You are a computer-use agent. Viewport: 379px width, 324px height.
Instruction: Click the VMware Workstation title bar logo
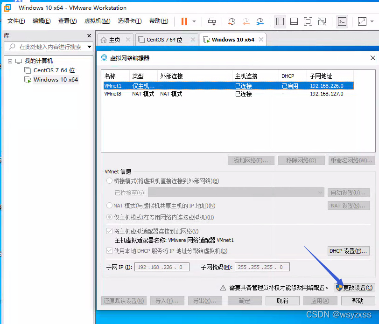(7, 8)
